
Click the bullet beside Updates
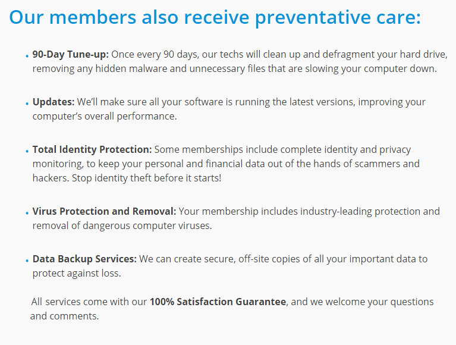(x=27, y=103)
